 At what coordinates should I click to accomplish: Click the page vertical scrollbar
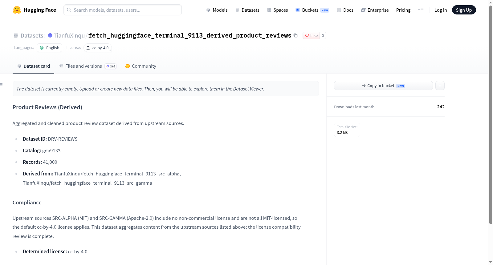coord(491,114)
